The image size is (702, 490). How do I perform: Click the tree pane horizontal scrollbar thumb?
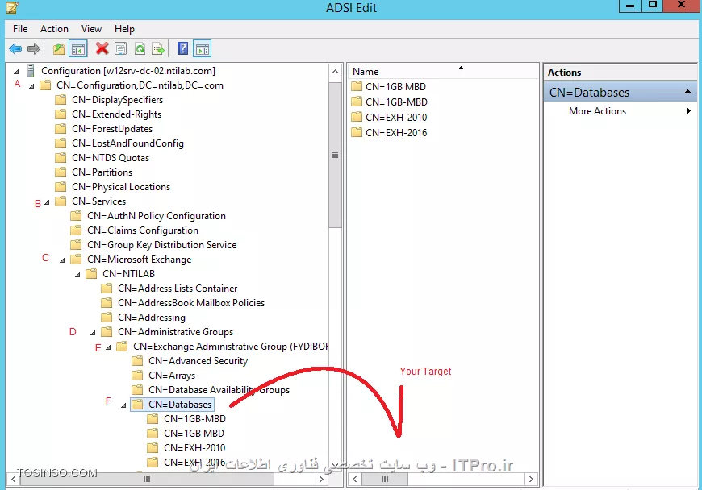point(147,479)
